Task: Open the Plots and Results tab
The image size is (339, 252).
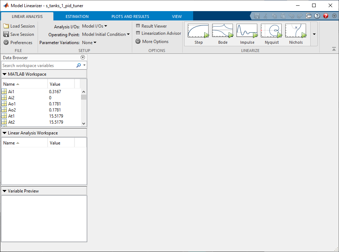Action: click(130, 16)
